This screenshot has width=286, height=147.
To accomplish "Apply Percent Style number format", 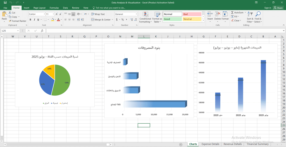I will [122, 20].
